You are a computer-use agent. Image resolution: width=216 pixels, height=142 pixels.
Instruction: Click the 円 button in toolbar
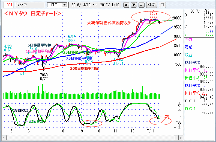[x=162, y=5]
